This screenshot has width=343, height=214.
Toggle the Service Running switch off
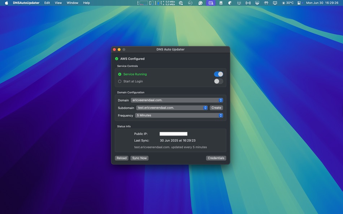tap(218, 74)
